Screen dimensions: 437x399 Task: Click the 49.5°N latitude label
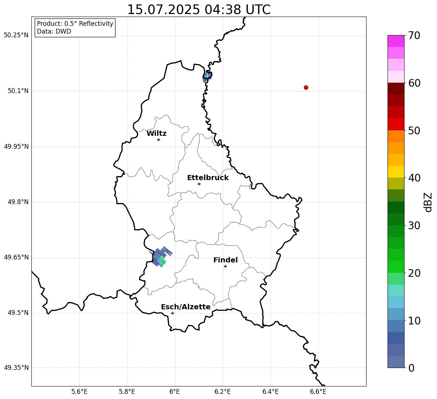18,313
